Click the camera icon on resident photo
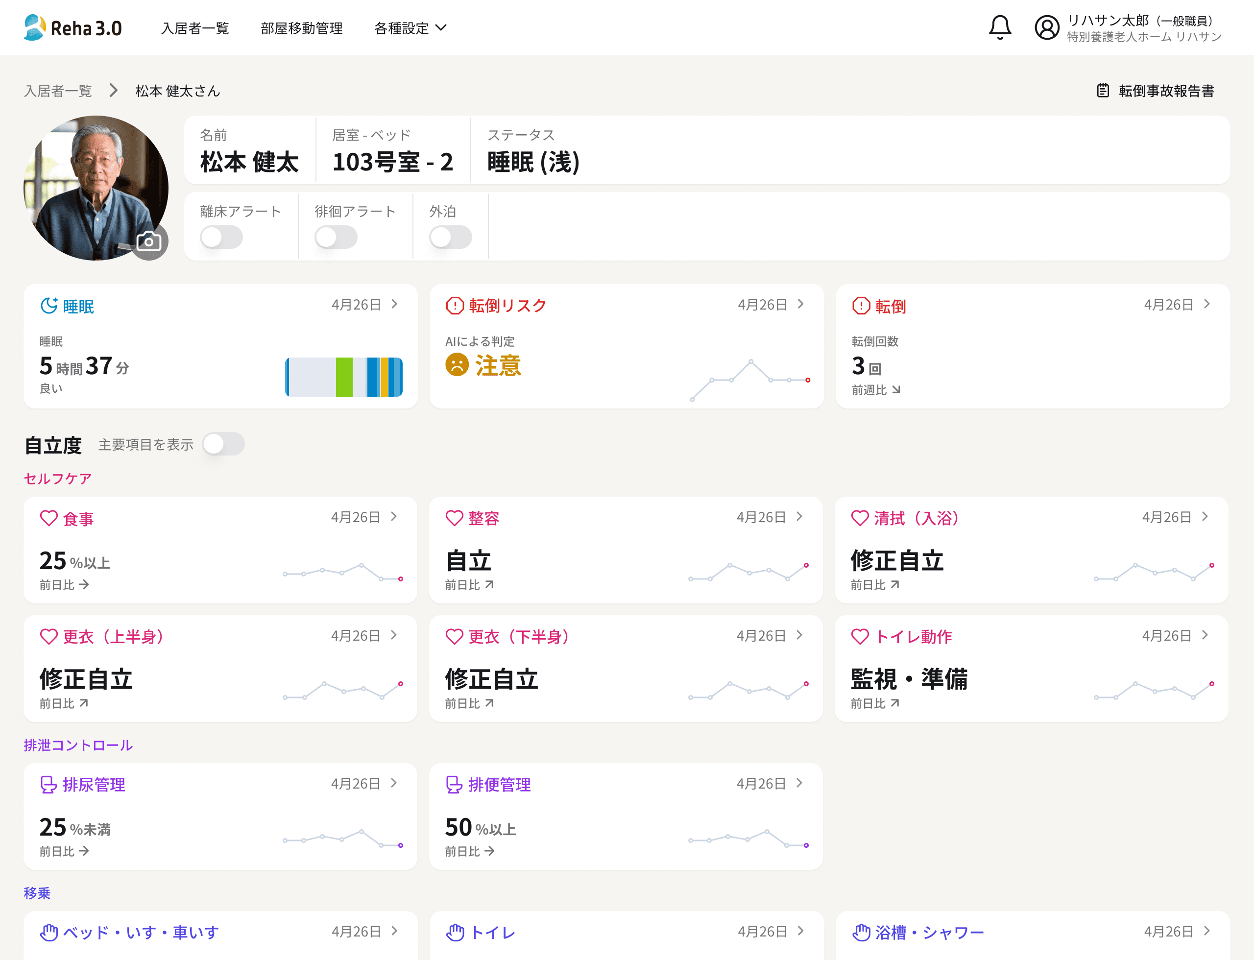Viewport: 1254px width, 960px height. click(149, 242)
